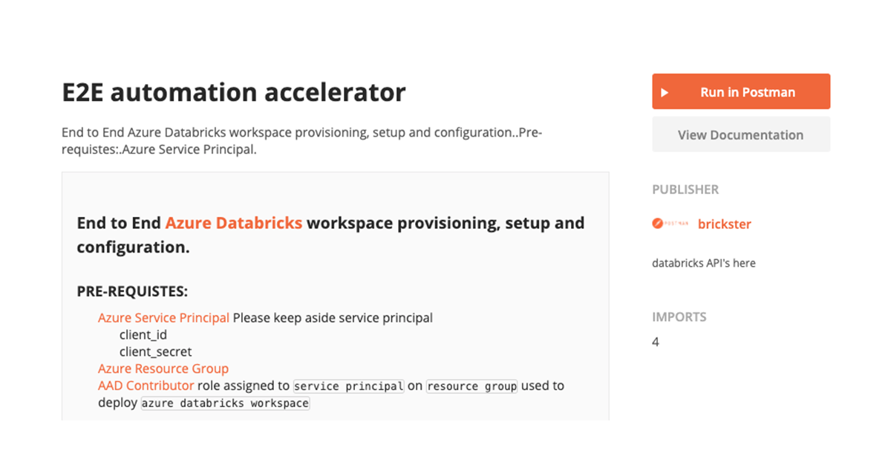This screenshot has height=468, width=891.
Task: Click the E2E automation accelerator title
Action: 234,93
